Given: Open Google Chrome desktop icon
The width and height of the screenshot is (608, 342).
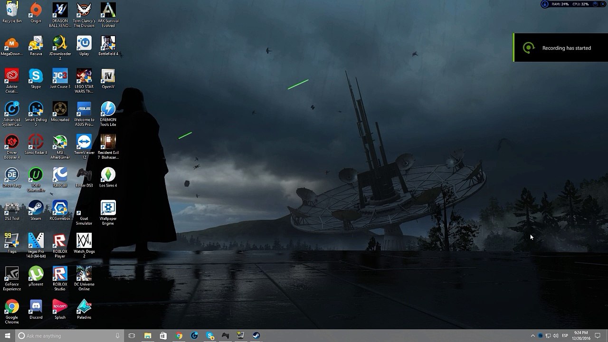Looking at the screenshot, I should pos(12,312).
